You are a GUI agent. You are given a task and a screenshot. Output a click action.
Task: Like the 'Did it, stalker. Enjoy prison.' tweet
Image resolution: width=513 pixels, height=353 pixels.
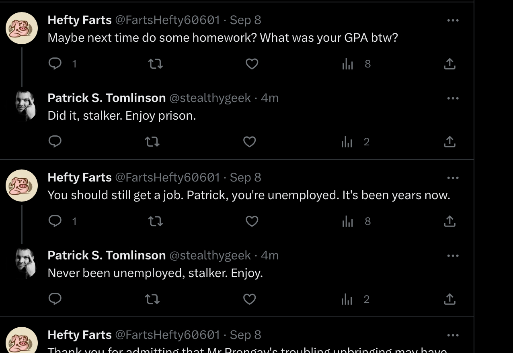click(250, 141)
